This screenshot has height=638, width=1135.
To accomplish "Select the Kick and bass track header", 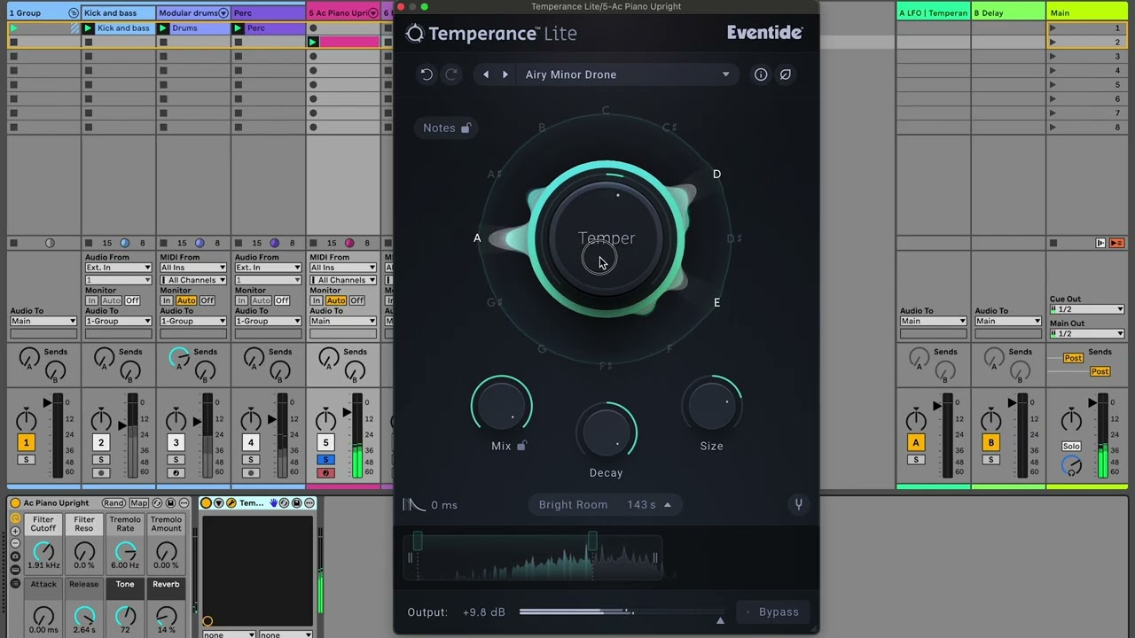I will pos(119,13).
